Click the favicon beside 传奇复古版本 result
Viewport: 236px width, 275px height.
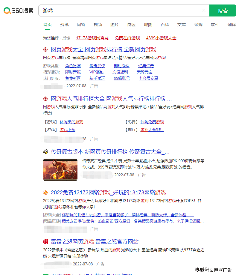point(45,152)
